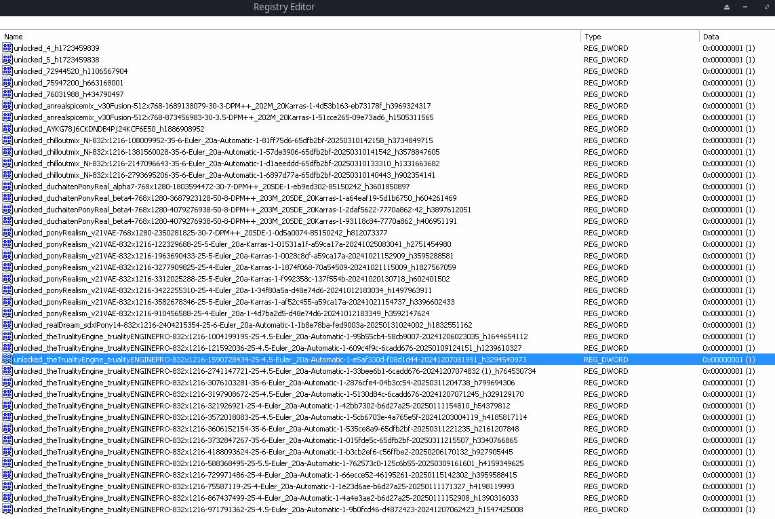Click the icon for the entry ending h812073377
This screenshot has width=775, height=519.
7,233
